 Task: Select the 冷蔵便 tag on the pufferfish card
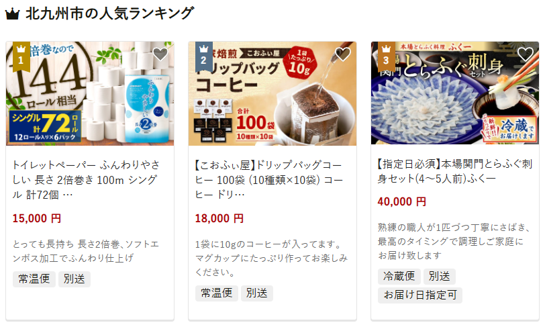point(399,277)
